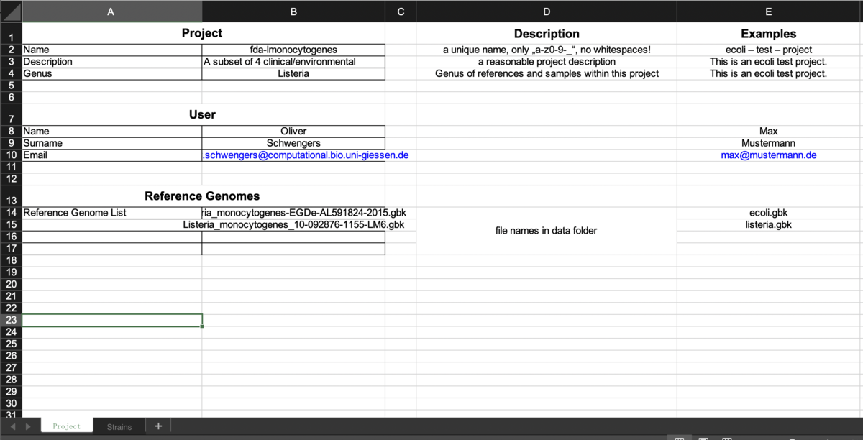Click the 'Examples' heading cell
Screen dimensions: 863x440
point(769,34)
